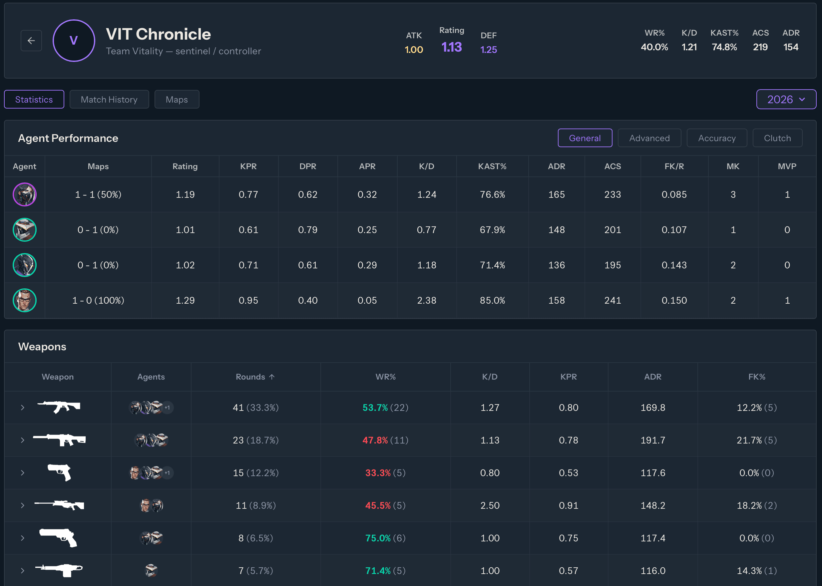Click the single agent icon in 7 rounds row
822x586 pixels.
click(151, 570)
